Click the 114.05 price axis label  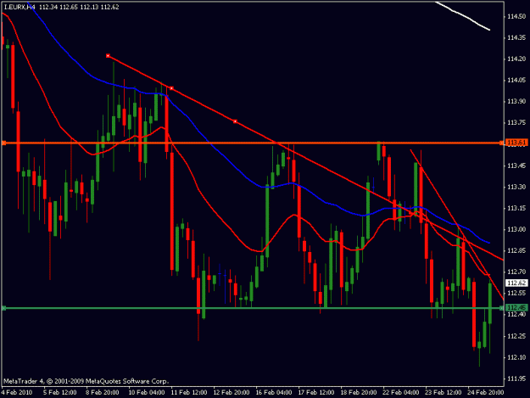point(516,80)
